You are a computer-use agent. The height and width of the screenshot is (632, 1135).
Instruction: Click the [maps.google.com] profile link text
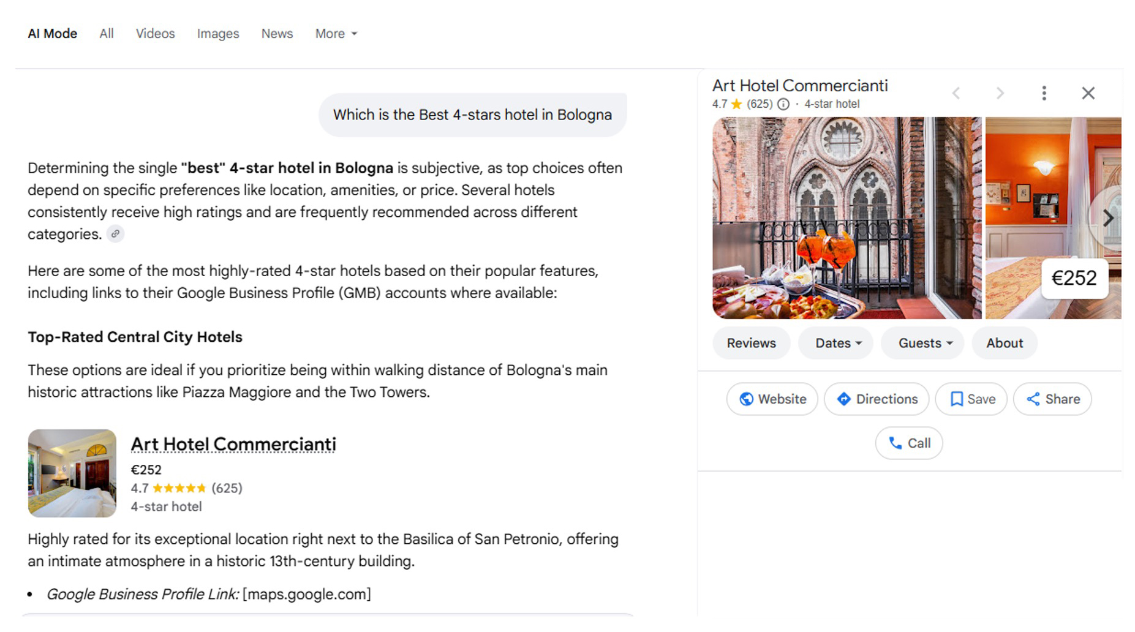point(306,594)
